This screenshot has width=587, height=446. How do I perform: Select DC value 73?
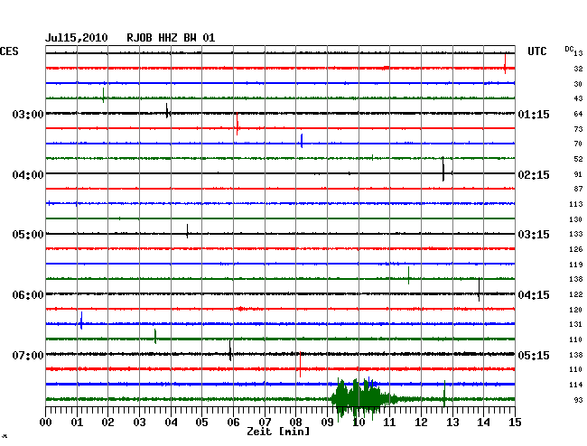[x=578, y=129]
